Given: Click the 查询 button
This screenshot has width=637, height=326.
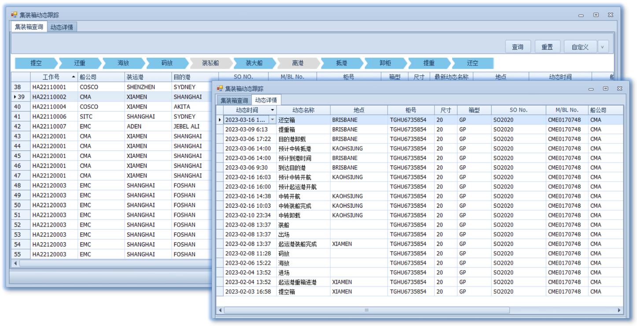Looking at the screenshot, I should click(x=518, y=47).
